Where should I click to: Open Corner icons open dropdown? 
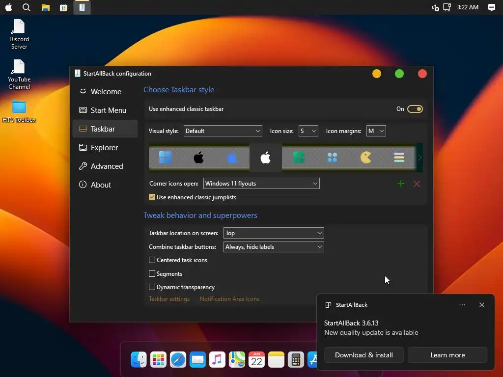tap(261, 184)
